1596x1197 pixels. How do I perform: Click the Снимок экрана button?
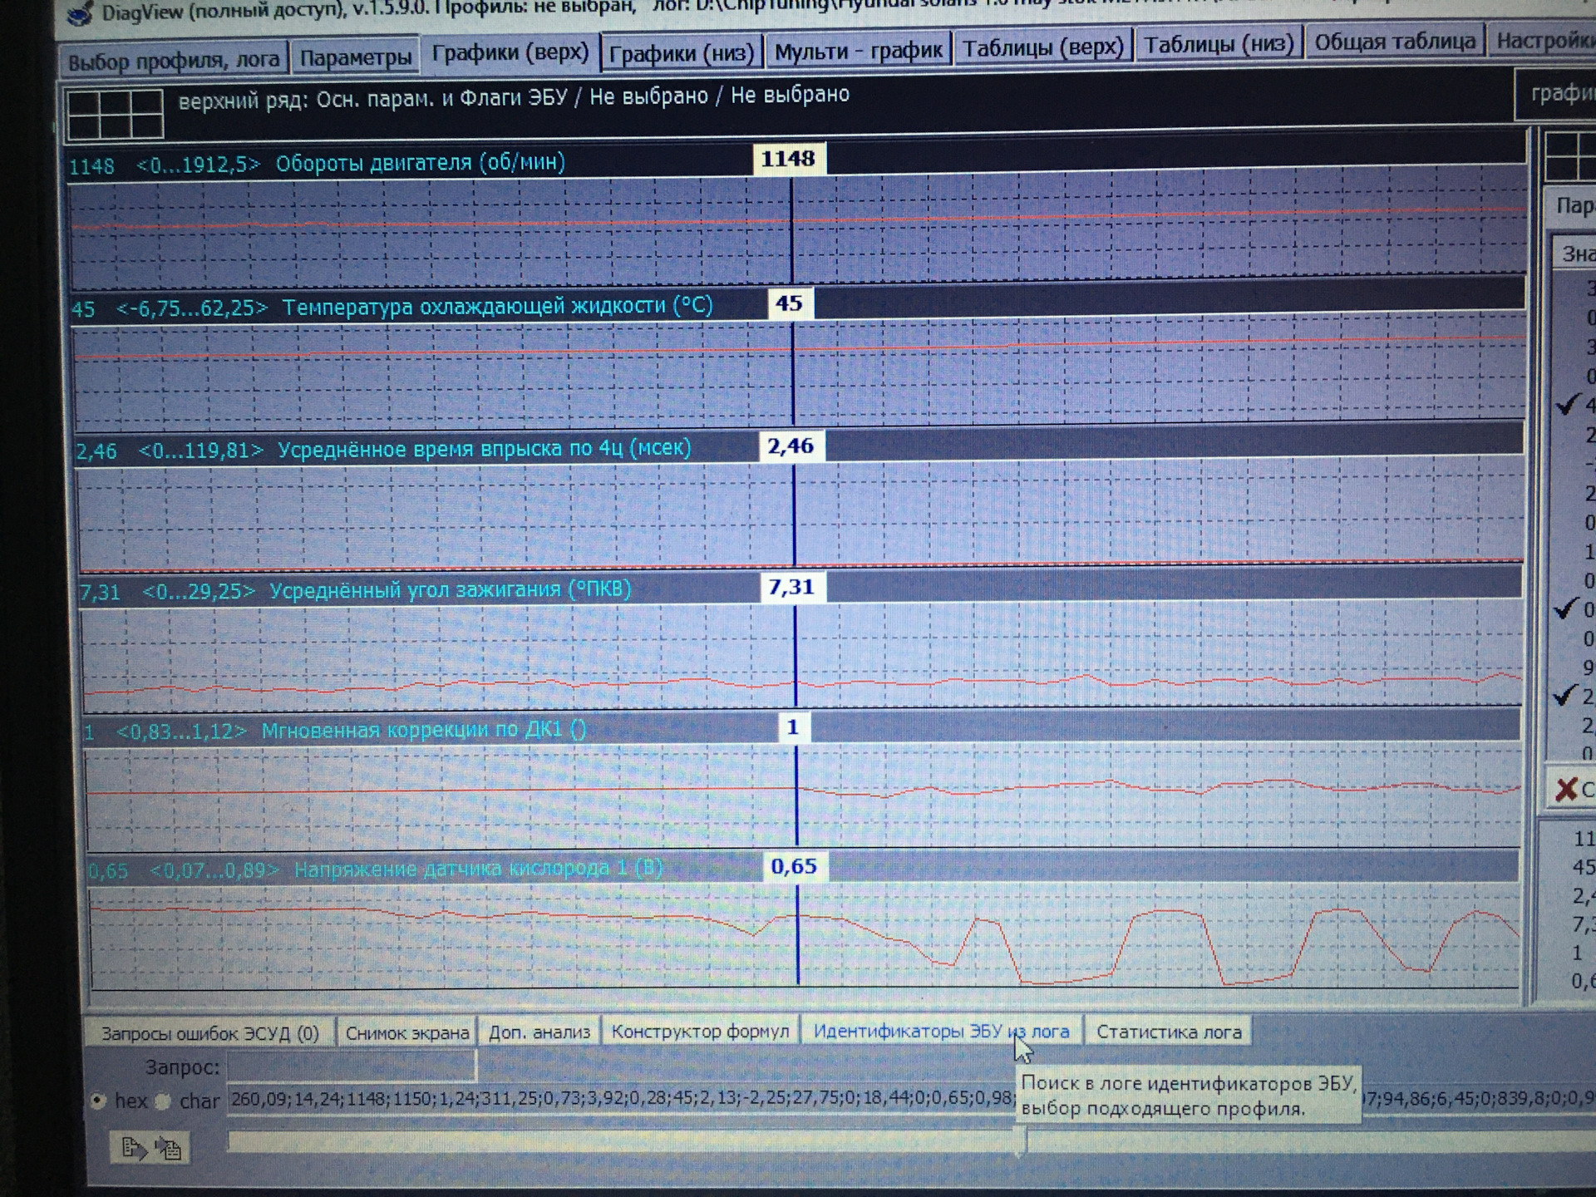[407, 1033]
